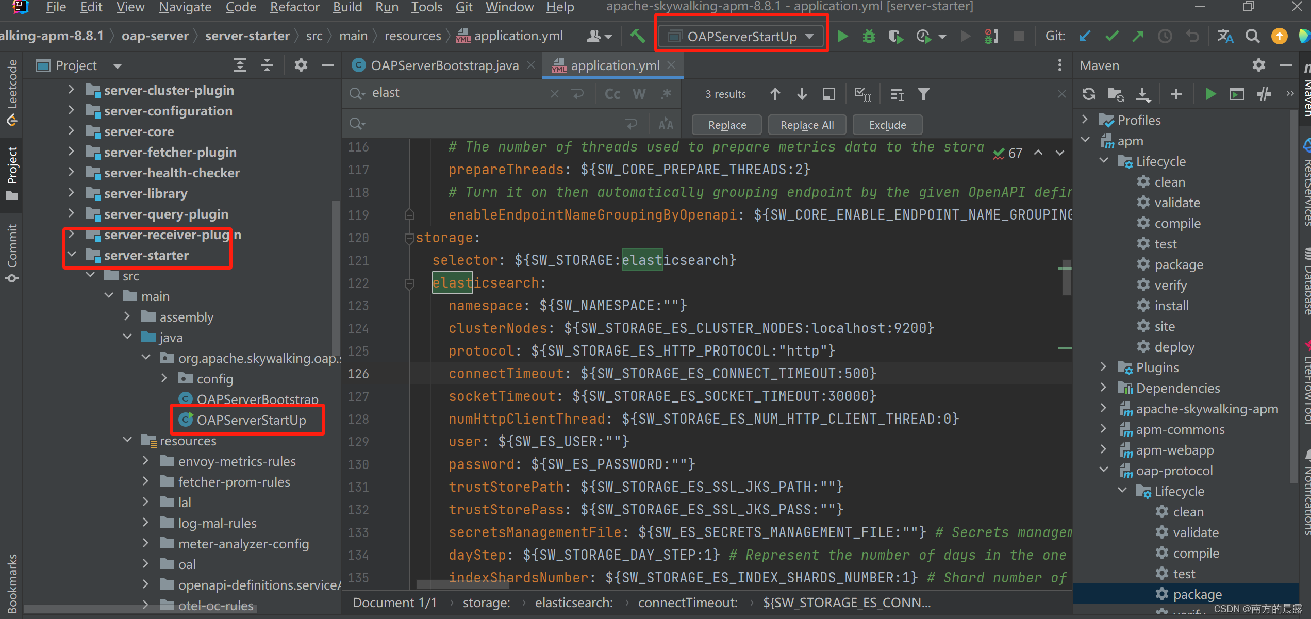Click Collapse All in Project panel
The width and height of the screenshot is (1311, 619).
pos(267,65)
